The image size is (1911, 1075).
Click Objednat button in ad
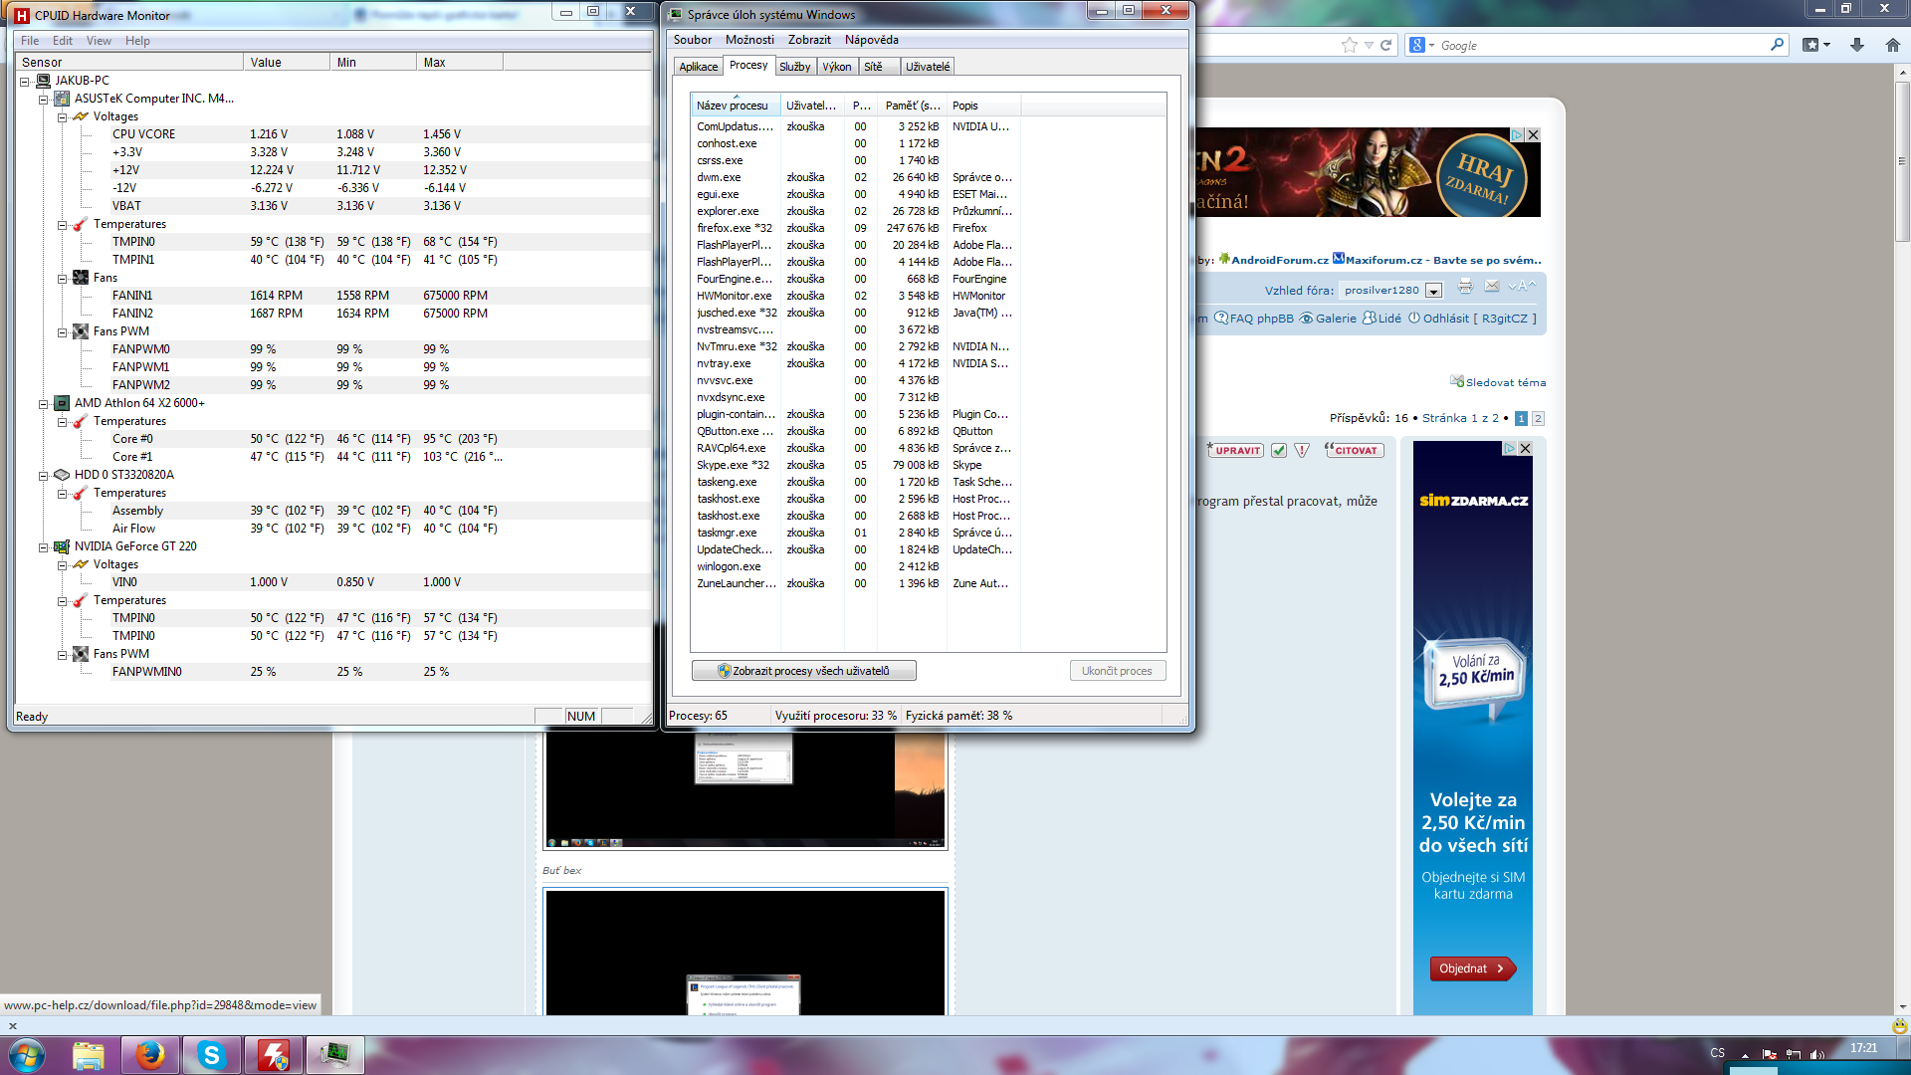[x=1473, y=968]
